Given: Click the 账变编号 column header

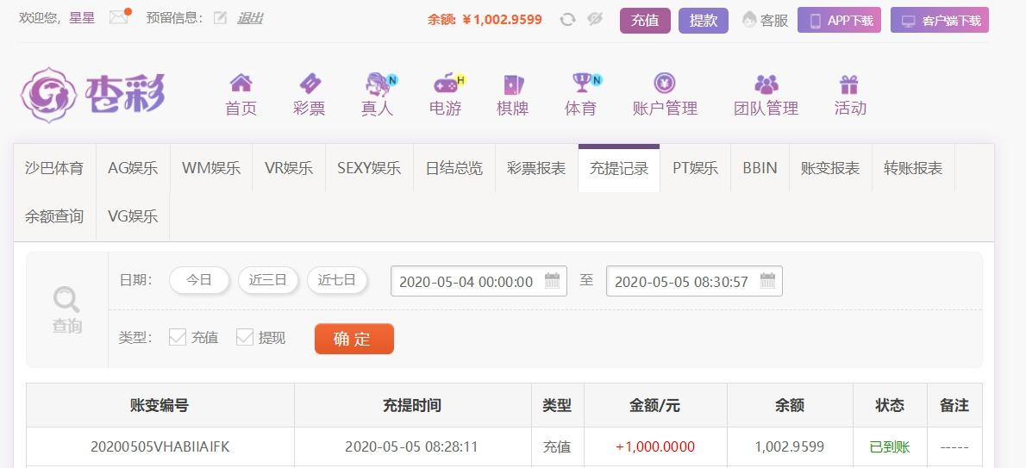Looking at the screenshot, I should pos(160,405).
